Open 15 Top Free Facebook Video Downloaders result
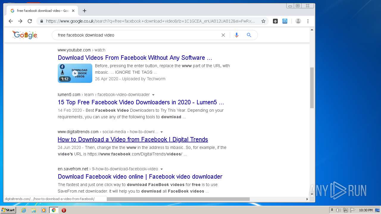This screenshot has height=214, width=381. [x=141, y=102]
